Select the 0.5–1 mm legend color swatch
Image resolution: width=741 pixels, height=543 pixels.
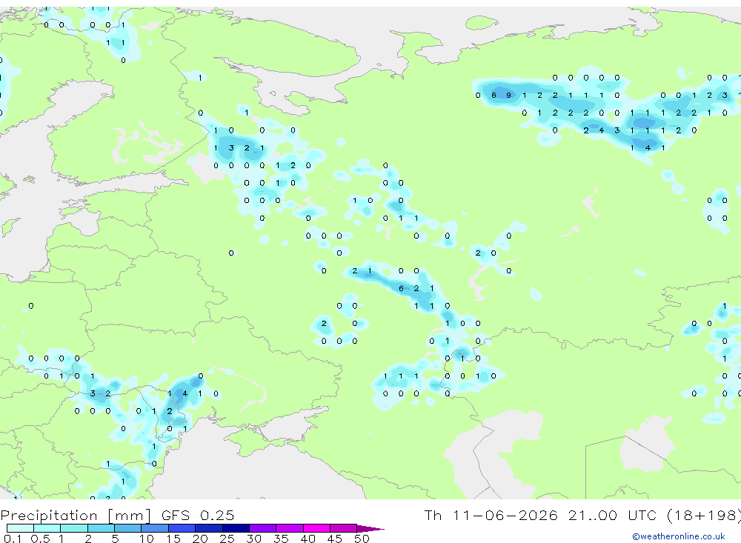47,528
